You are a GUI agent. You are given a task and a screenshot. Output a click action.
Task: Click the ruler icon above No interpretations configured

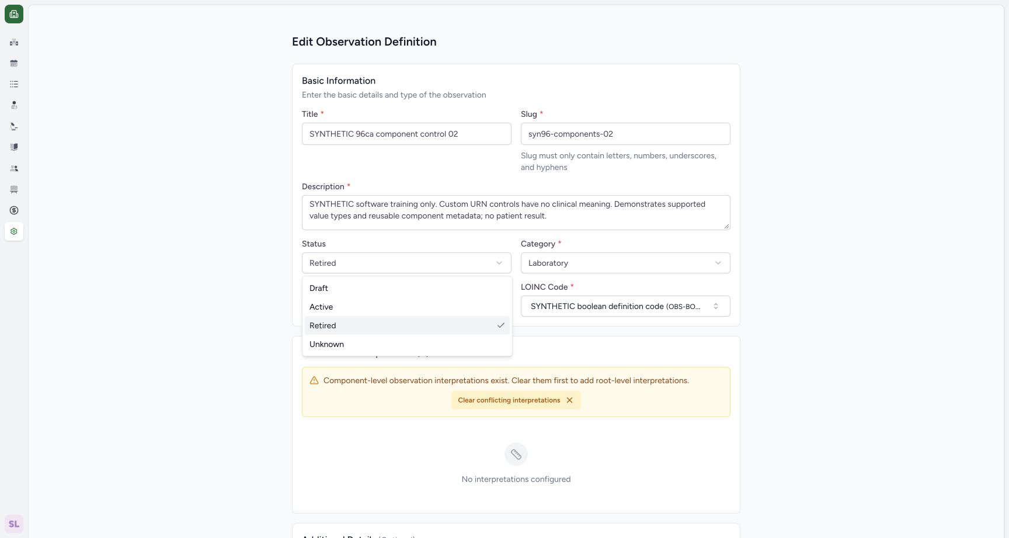coord(516,454)
